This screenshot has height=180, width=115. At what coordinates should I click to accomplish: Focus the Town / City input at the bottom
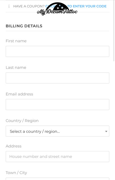57,179
